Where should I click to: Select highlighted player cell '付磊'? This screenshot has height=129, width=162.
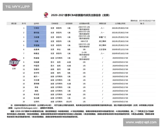point(36,41)
